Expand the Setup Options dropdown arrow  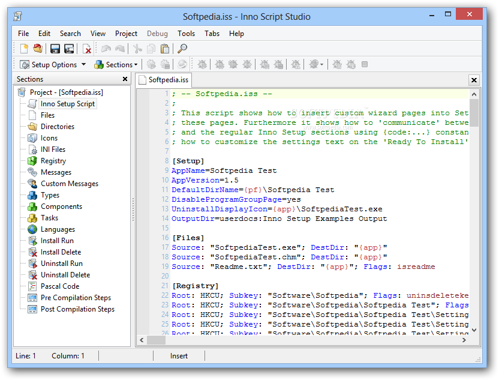(84, 65)
